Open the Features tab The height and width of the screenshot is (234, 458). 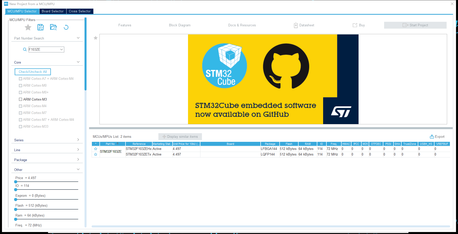click(x=125, y=25)
